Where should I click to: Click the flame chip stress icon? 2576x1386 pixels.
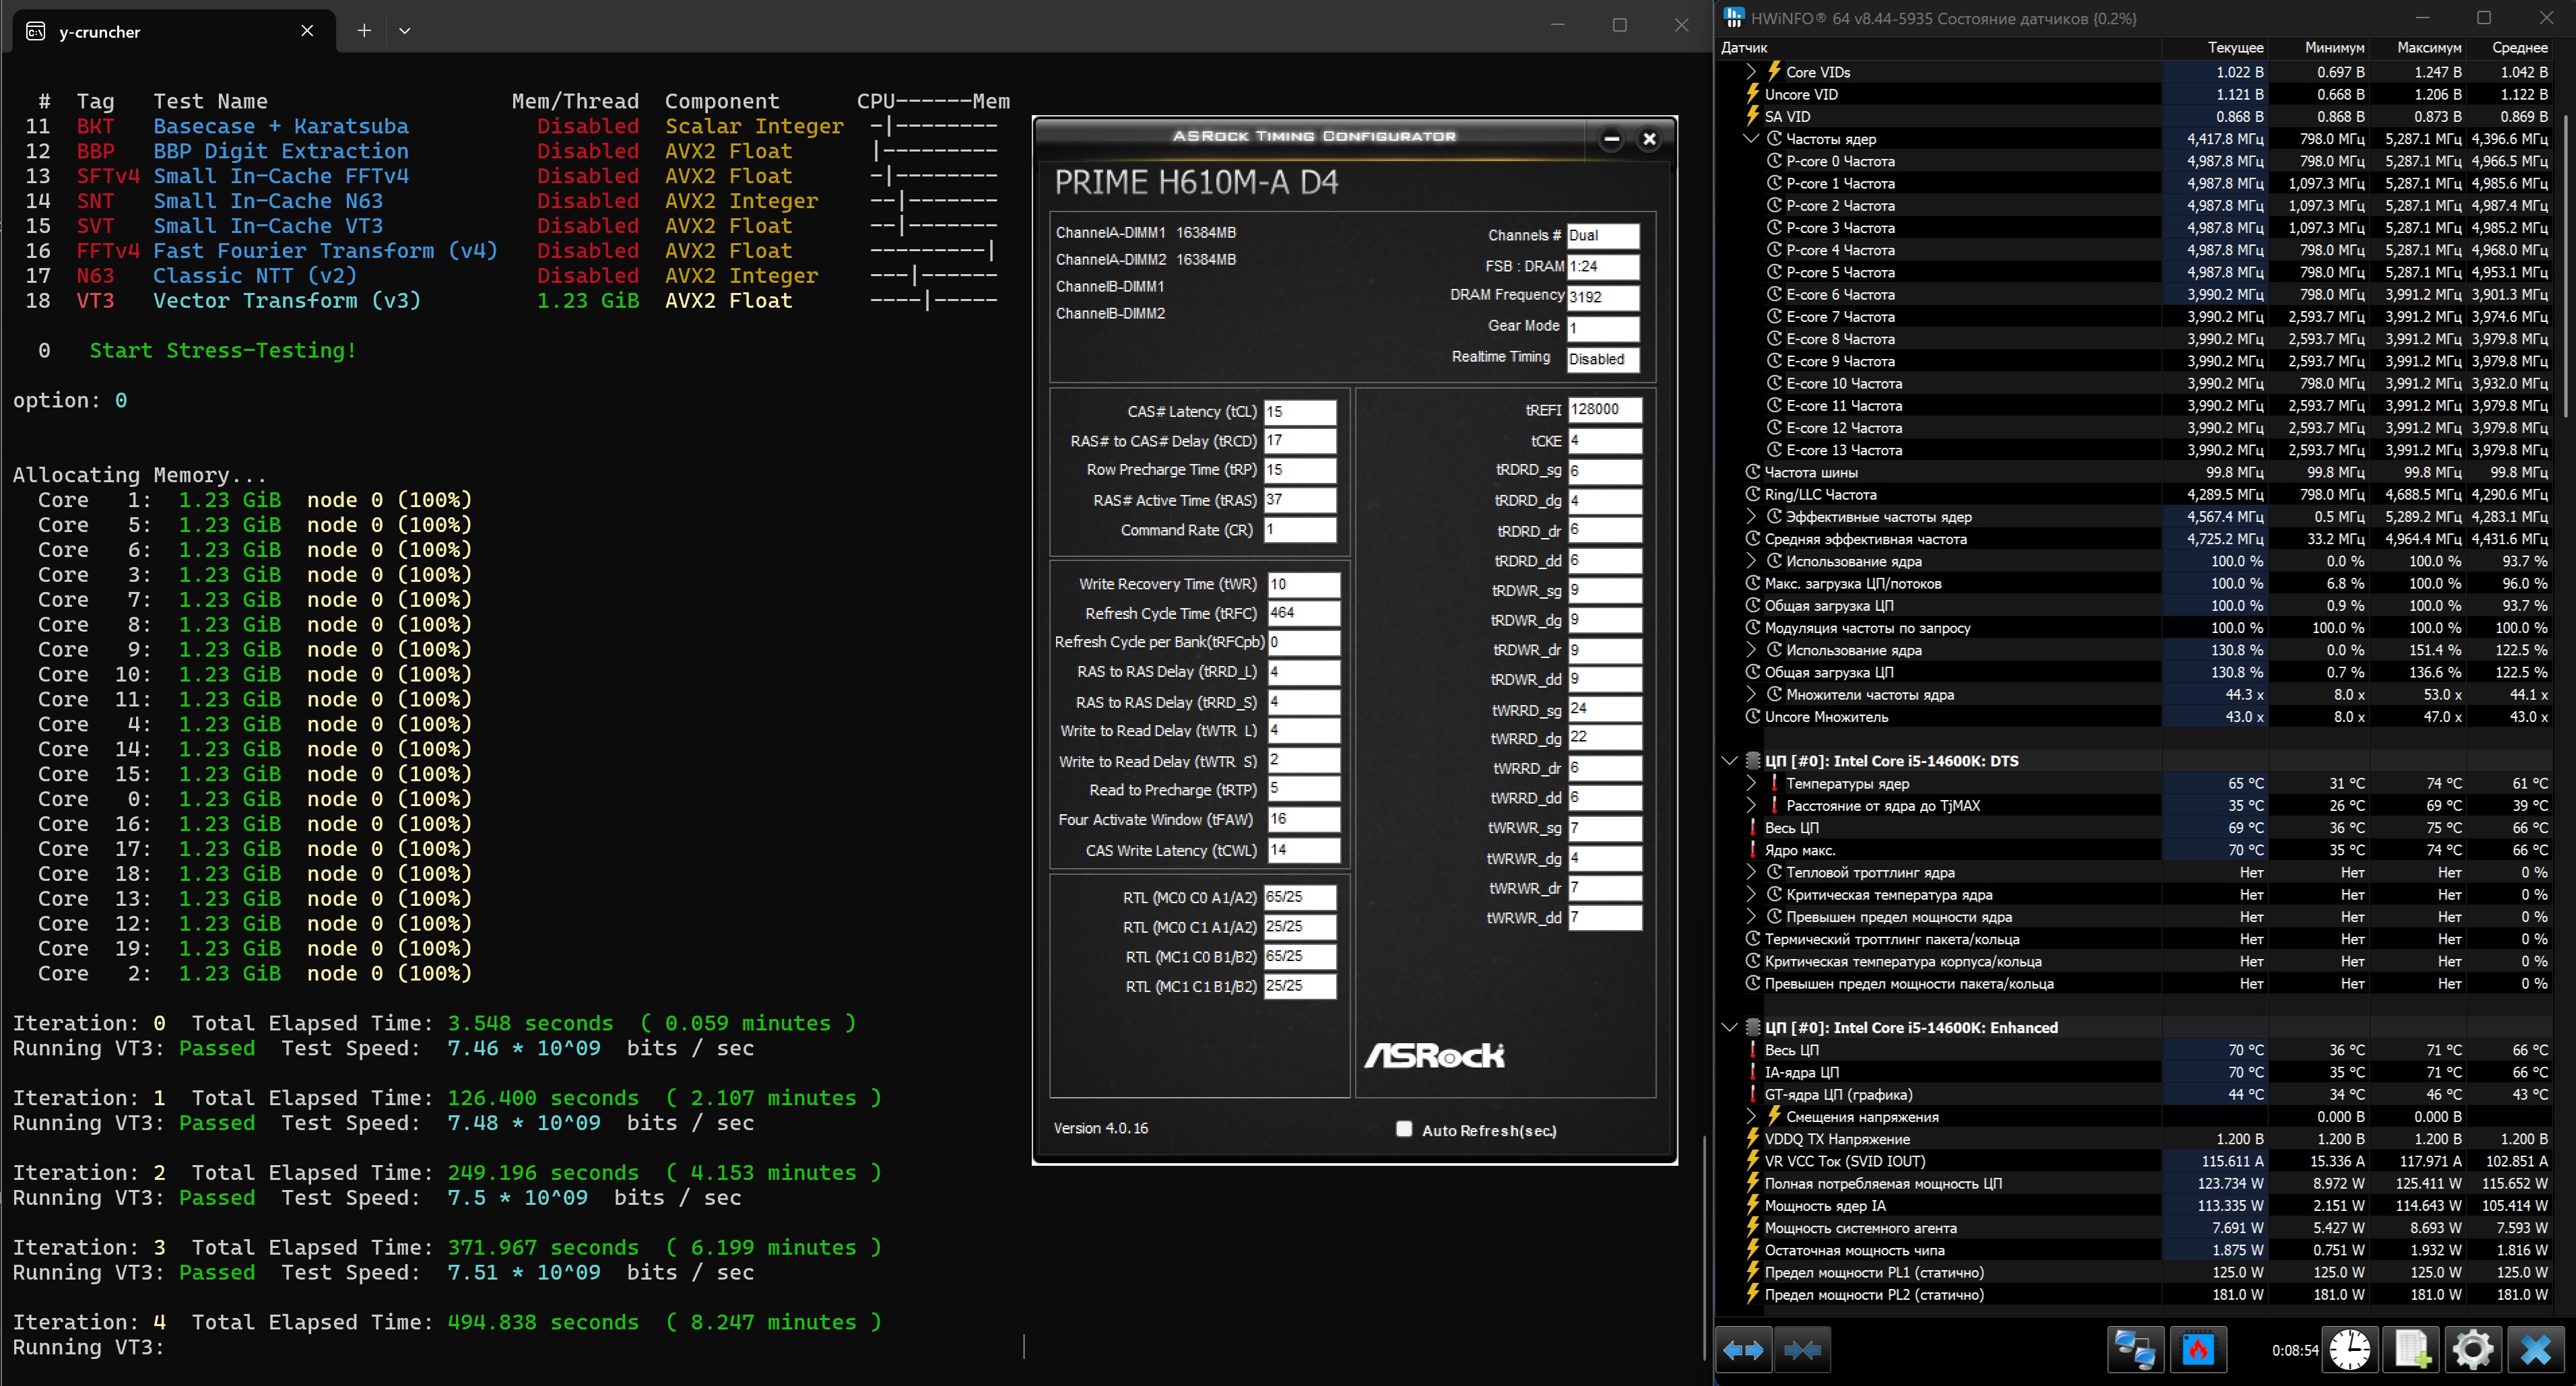click(2197, 1351)
